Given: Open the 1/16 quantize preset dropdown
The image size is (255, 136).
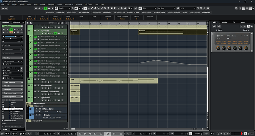Looking at the screenshot, I should 188,8.
